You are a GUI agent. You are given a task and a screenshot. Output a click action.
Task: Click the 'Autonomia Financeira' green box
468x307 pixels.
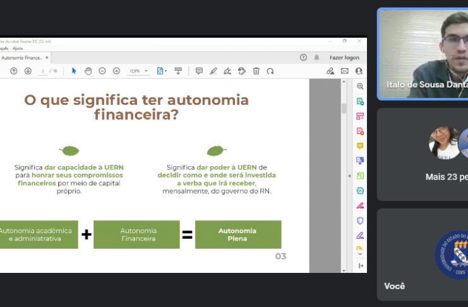pyautogui.click(x=136, y=234)
